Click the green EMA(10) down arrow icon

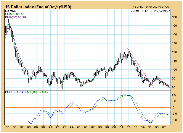point(48,92)
